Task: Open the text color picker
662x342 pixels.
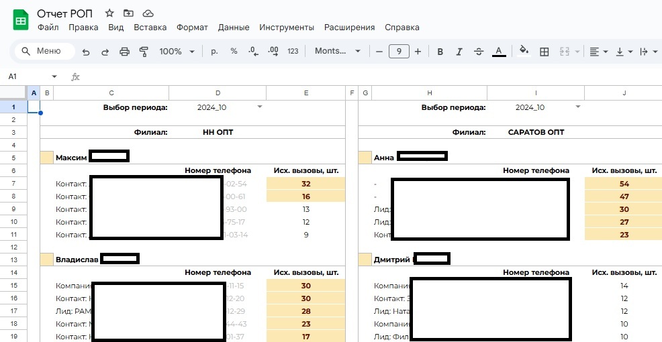Action: pos(499,52)
